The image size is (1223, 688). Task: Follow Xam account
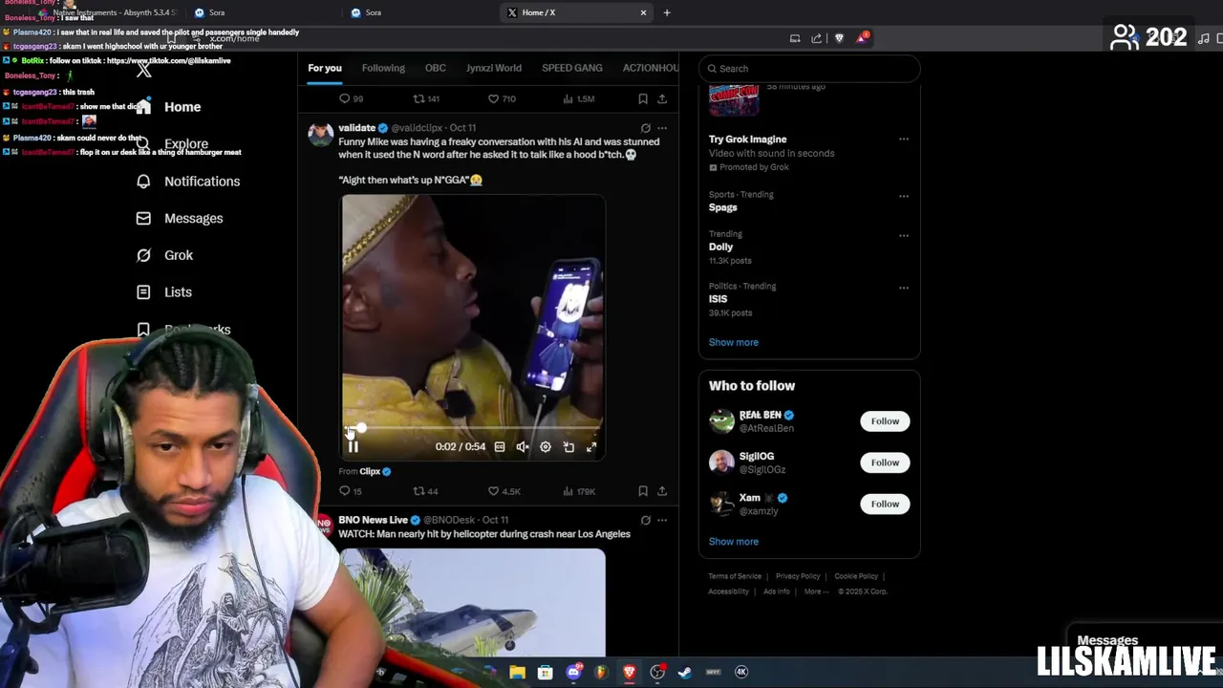click(885, 504)
